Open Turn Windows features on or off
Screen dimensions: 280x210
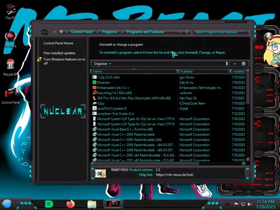(64, 61)
